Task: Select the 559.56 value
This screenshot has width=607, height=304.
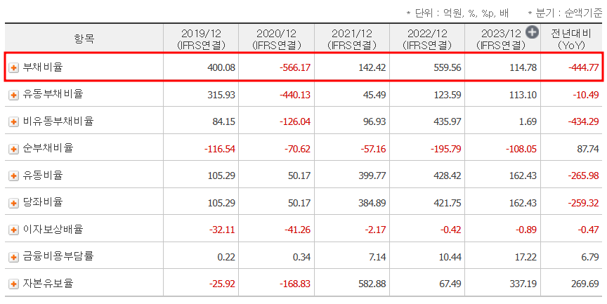Action: pos(447,67)
